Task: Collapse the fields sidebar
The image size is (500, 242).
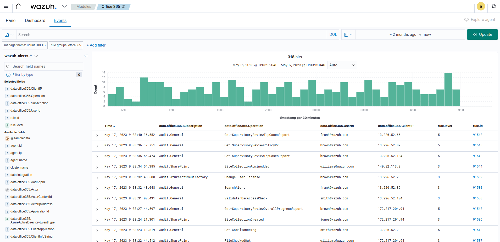Action: (x=86, y=56)
